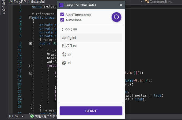The image size is (182, 120).
Task: Click the C# project icon beside EasyRP-LittleUseful
Action: pos(11,2)
